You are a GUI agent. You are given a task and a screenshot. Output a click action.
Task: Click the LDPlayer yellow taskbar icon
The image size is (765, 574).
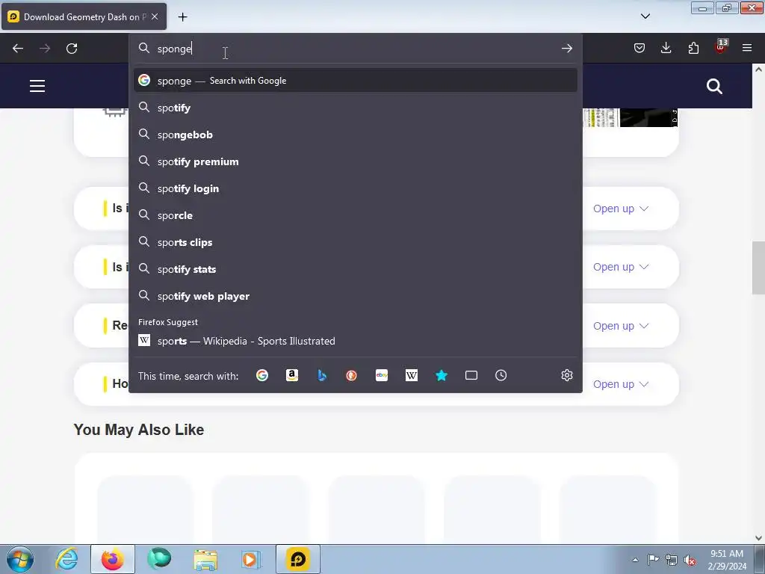pos(298,559)
